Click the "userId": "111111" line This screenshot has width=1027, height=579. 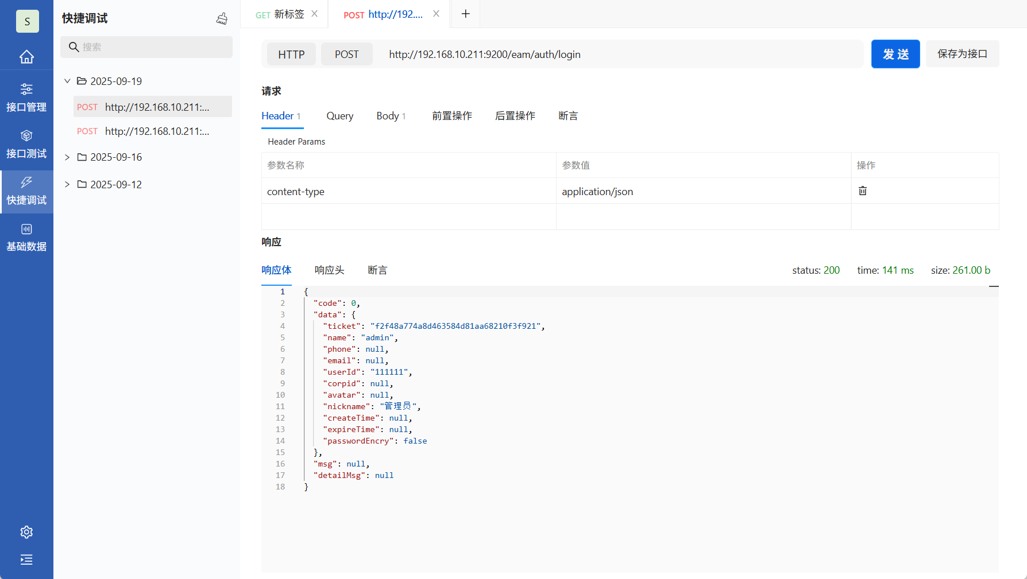tap(368, 372)
